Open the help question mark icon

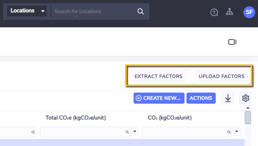(x=214, y=12)
